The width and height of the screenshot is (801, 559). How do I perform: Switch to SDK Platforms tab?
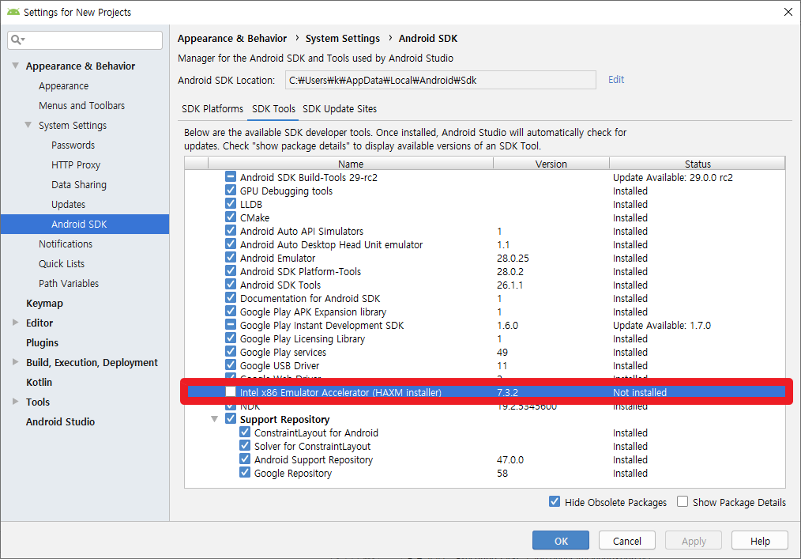[x=212, y=109]
